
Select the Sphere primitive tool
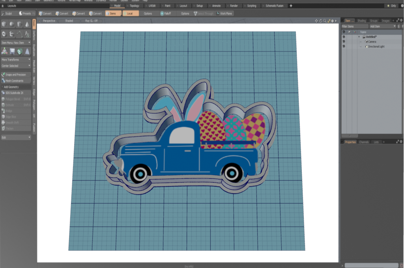(12, 24)
